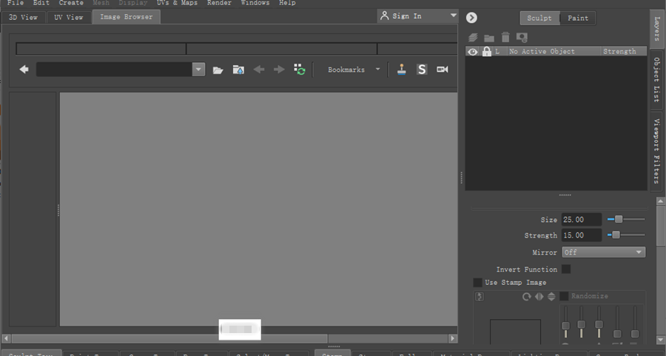Expand the path dropdown arrow

198,70
